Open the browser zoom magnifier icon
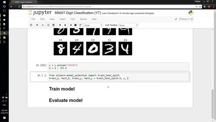The width and height of the screenshot is (216, 122). pyautogui.click(x=196, y=7)
